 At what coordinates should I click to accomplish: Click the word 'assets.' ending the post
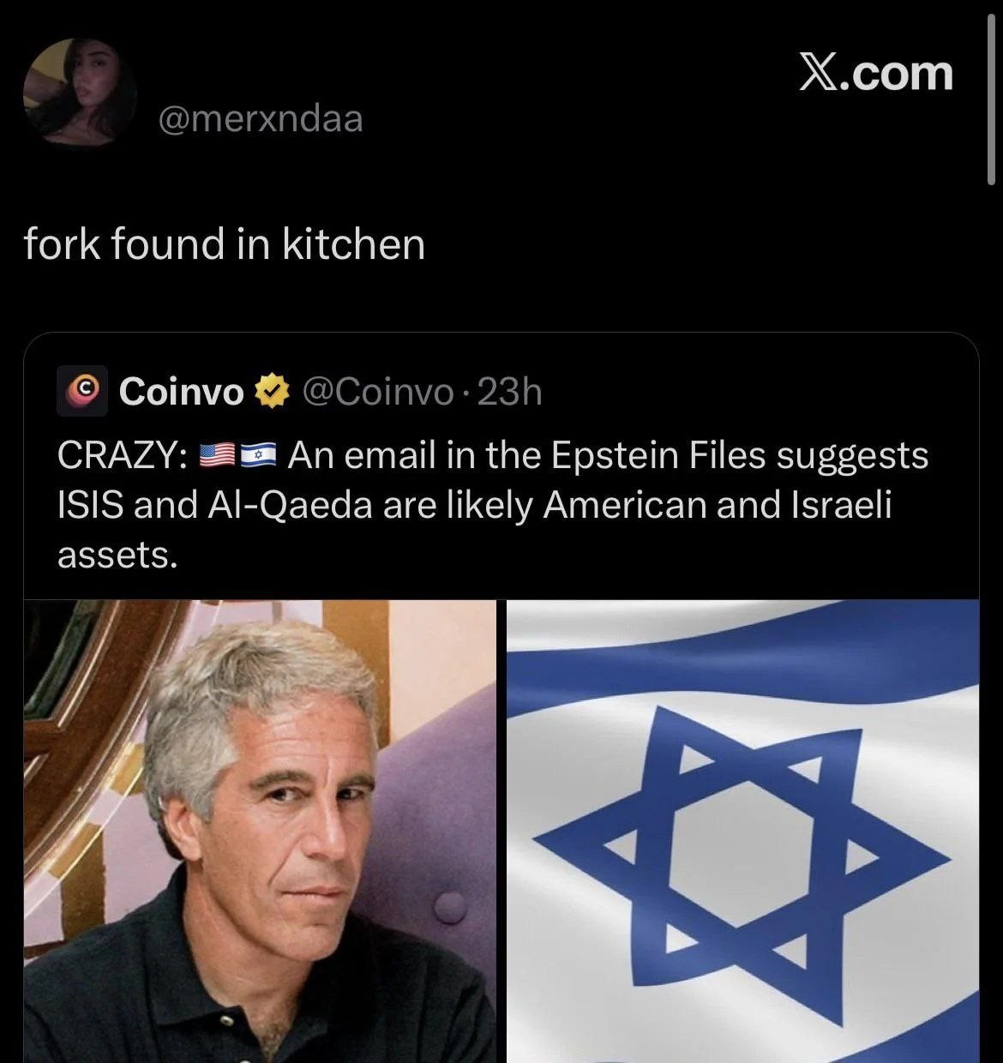(117, 555)
